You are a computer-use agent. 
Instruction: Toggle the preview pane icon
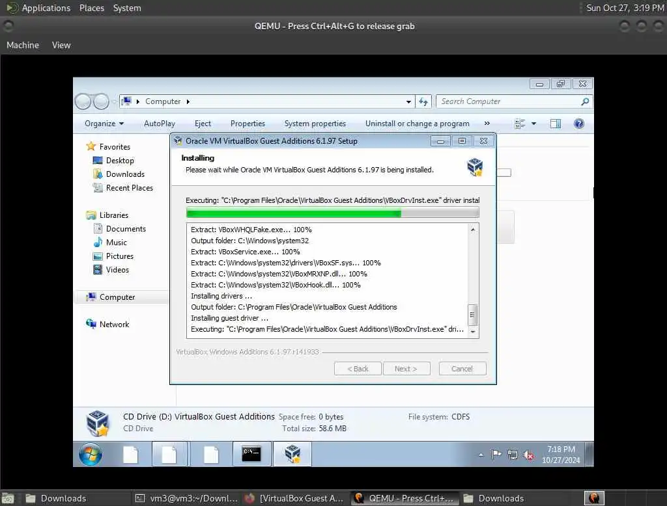[555, 124]
